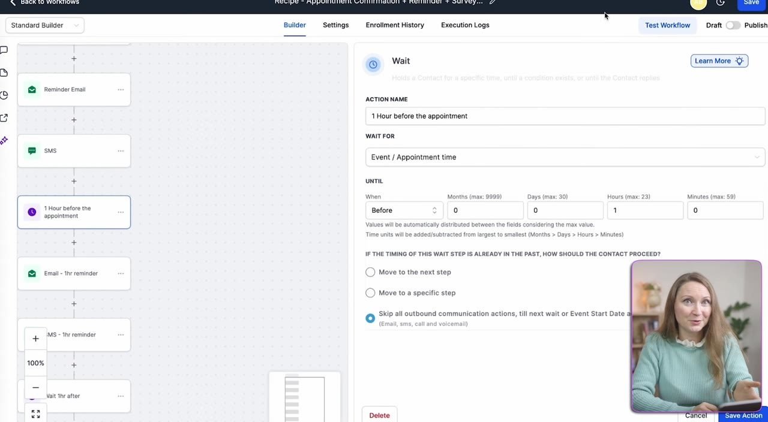This screenshot has width=768, height=422.
Task: Edit workflow name with pencil icon
Action: (493, 2)
